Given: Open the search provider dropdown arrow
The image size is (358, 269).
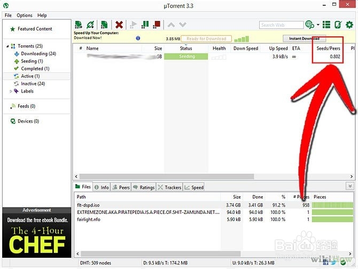Looking at the screenshot, I should [x=318, y=25].
